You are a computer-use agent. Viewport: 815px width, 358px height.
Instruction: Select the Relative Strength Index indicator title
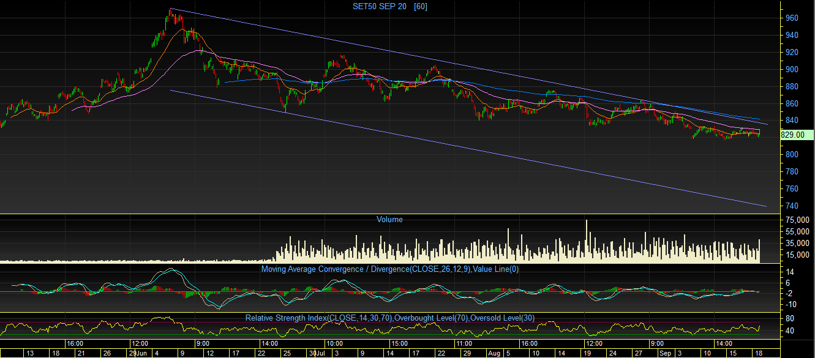coord(390,318)
